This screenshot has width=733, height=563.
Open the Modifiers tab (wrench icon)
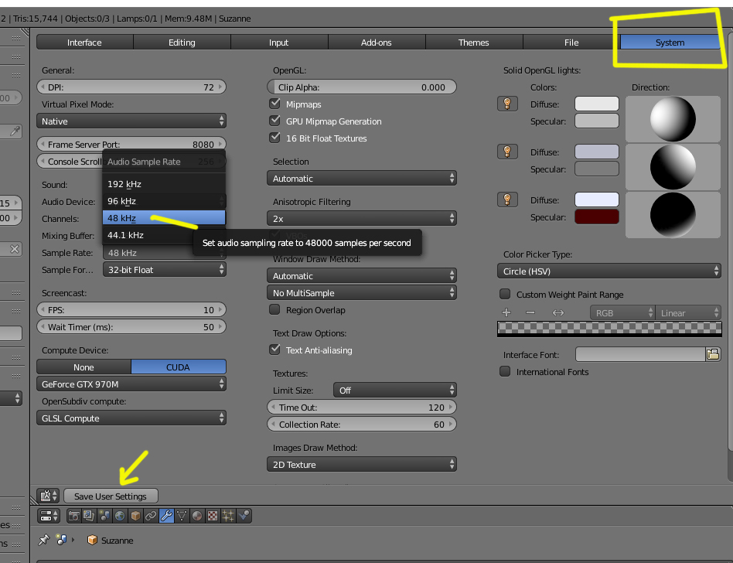tap(166, 516)
